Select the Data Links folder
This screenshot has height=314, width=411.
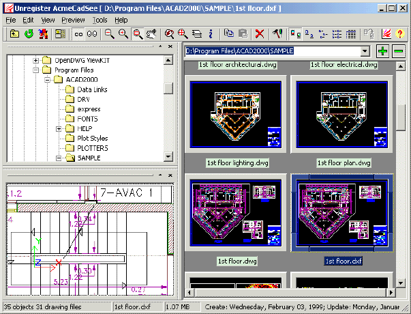tap(92, 89)
